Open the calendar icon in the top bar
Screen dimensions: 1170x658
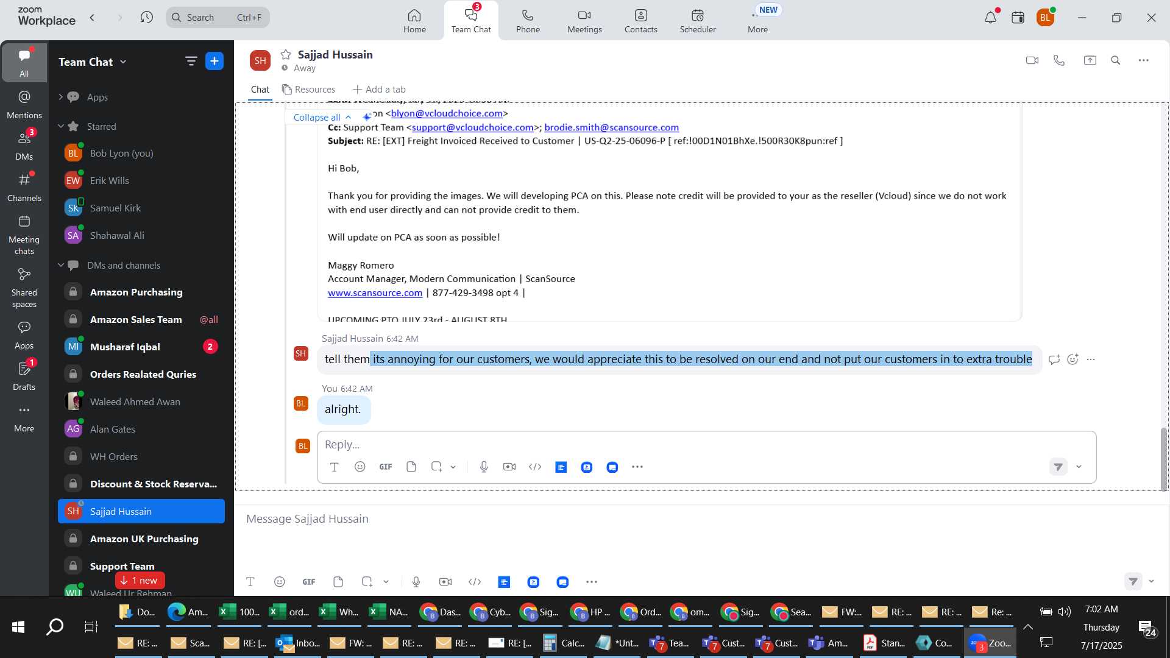tap(1018, 18)
